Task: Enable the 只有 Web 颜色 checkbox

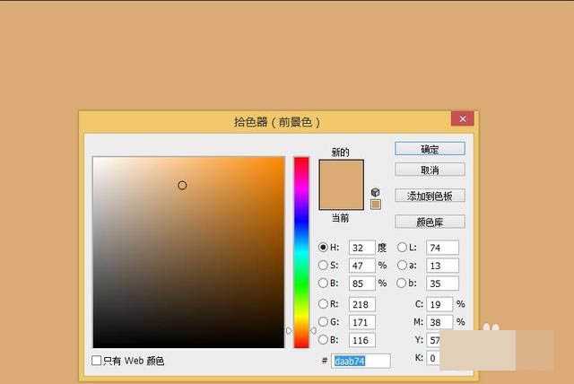Action: pos(98,361)
